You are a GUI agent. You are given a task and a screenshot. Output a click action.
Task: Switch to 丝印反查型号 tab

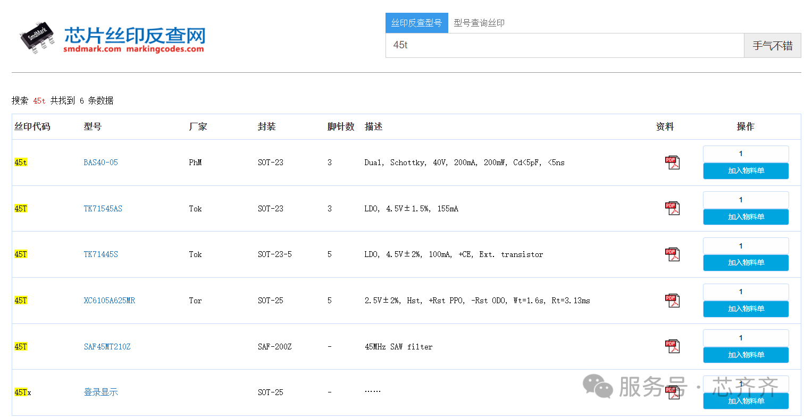[417, 23]
